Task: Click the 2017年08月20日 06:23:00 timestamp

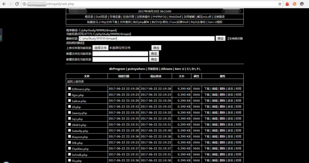Action: [154, 11]
